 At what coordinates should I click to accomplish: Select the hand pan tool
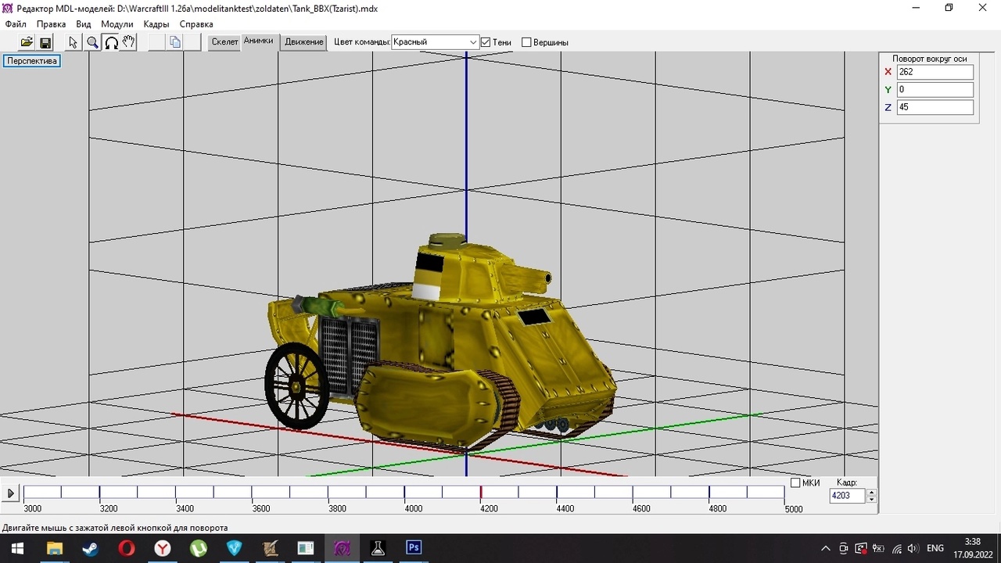(129, 42)
